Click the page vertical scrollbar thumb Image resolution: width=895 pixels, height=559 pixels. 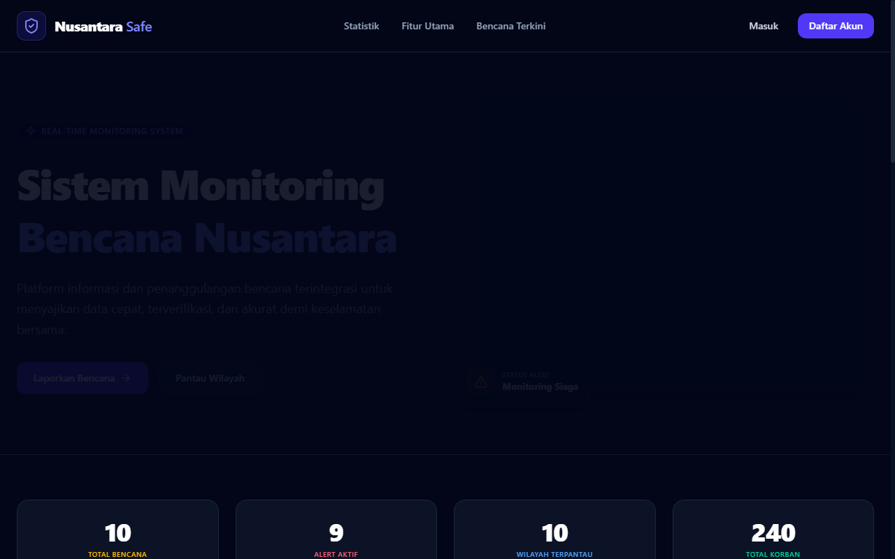pyautogui.click(x=892, y=82)
